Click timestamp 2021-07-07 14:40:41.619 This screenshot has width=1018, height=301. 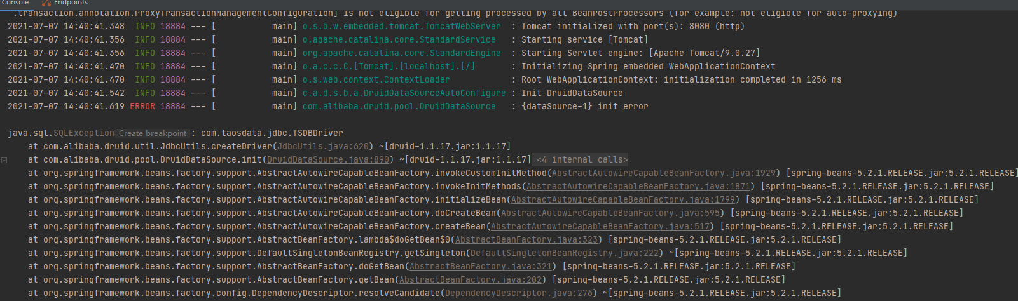point(66,107)
